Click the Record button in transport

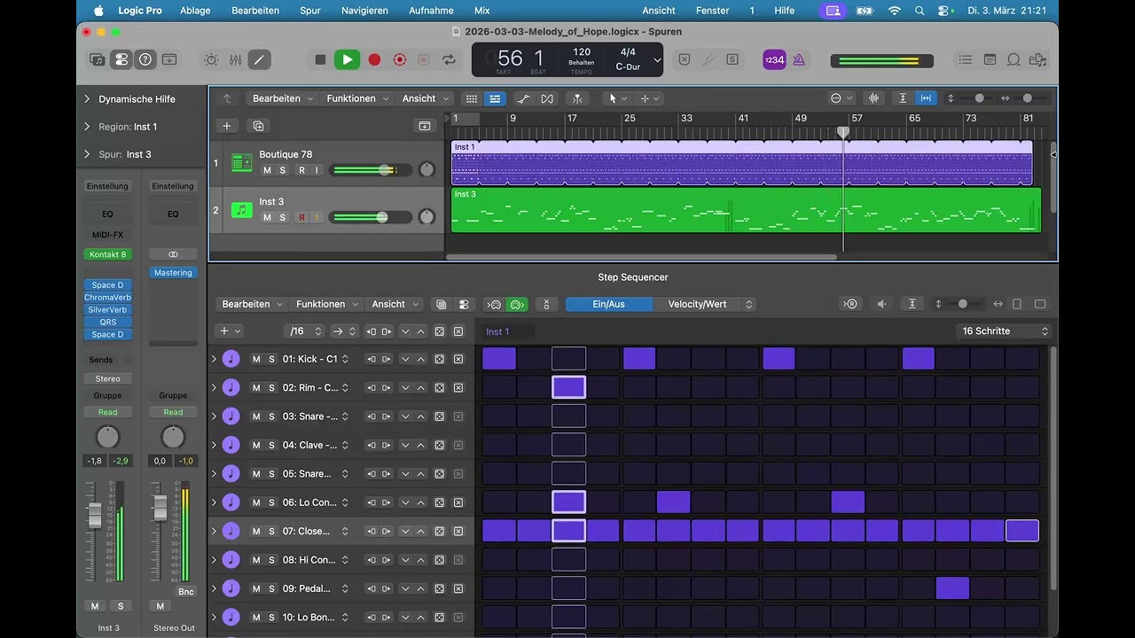(x=374, y=59)
